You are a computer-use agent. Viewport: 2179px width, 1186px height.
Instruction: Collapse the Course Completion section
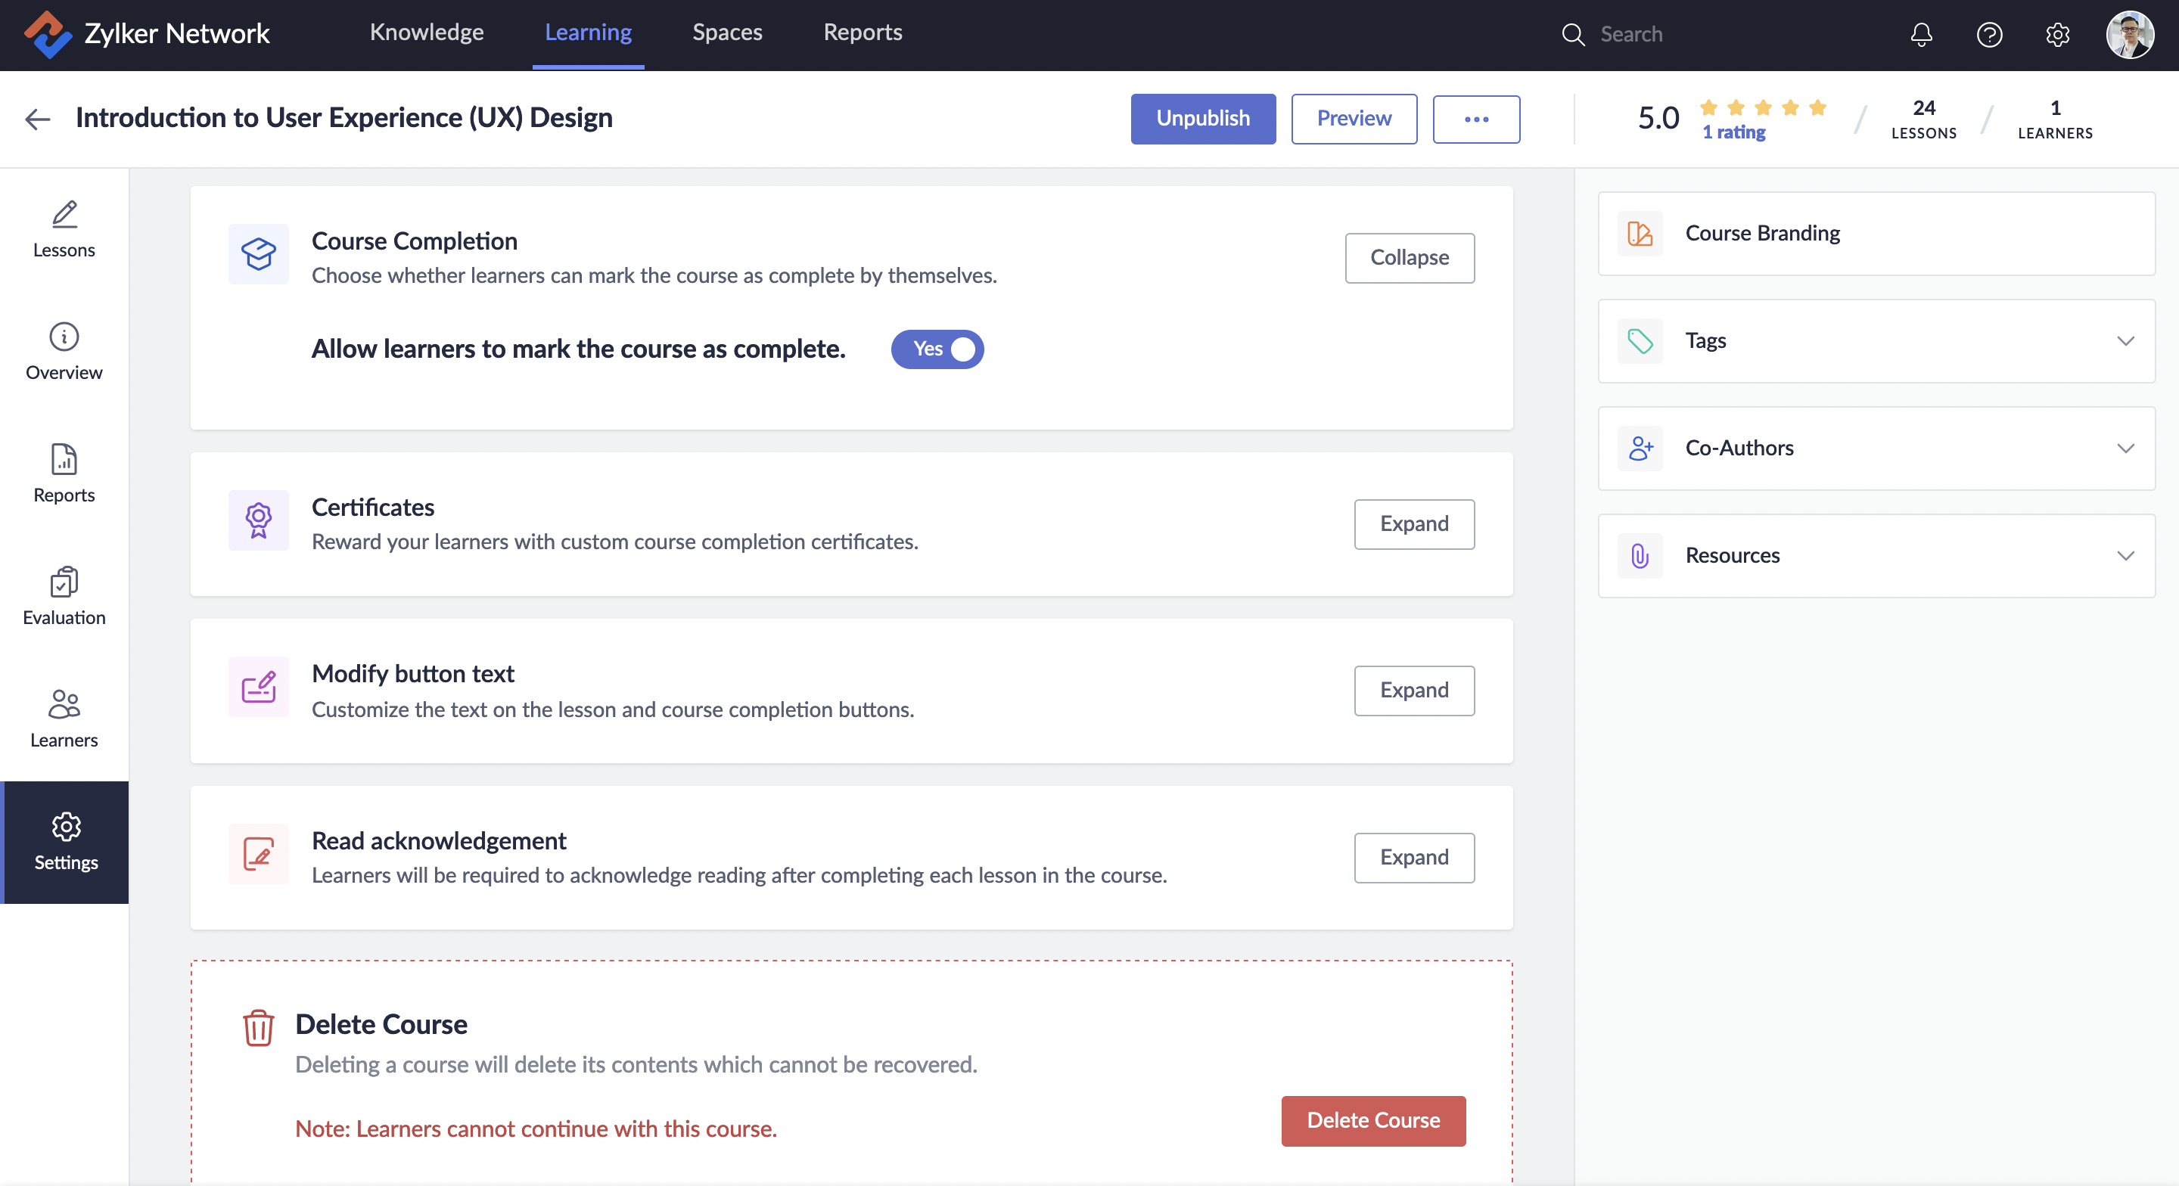(1410, 258)
